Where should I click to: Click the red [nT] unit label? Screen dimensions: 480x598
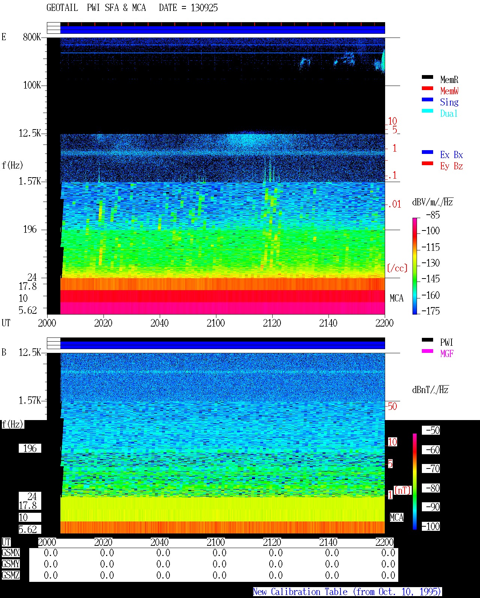pyautogui.click(x=403, y=490)
